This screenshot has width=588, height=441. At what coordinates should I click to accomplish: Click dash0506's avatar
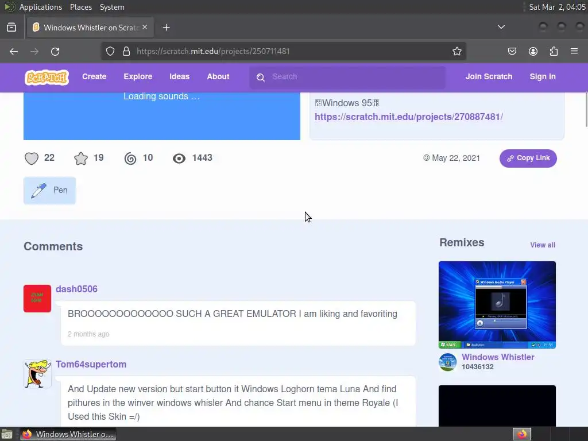(37, 299)
